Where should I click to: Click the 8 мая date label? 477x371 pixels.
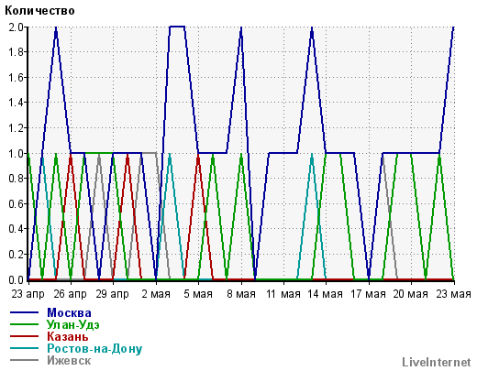(241, 294)
